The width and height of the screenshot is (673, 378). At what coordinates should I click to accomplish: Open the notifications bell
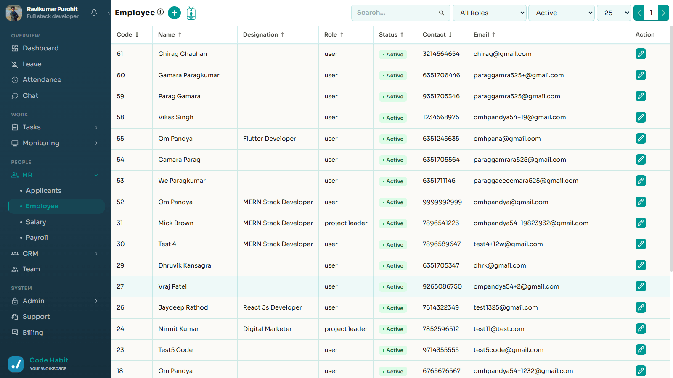coord(94,13)
